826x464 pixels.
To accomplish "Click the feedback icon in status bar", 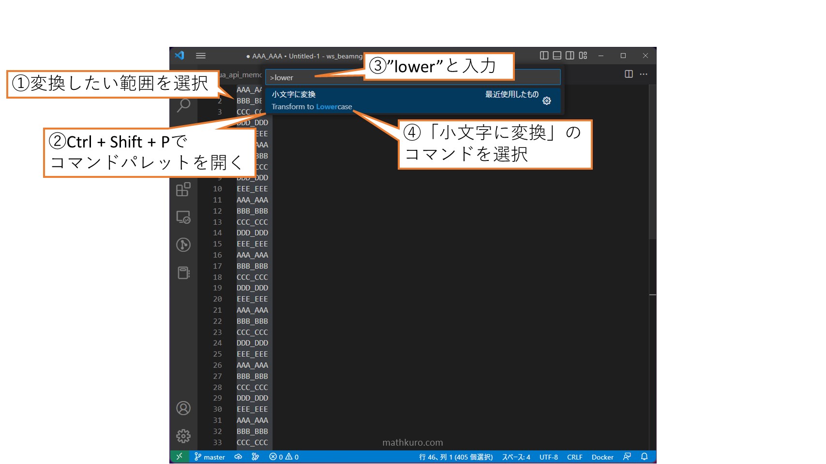I will coord(627,457).
